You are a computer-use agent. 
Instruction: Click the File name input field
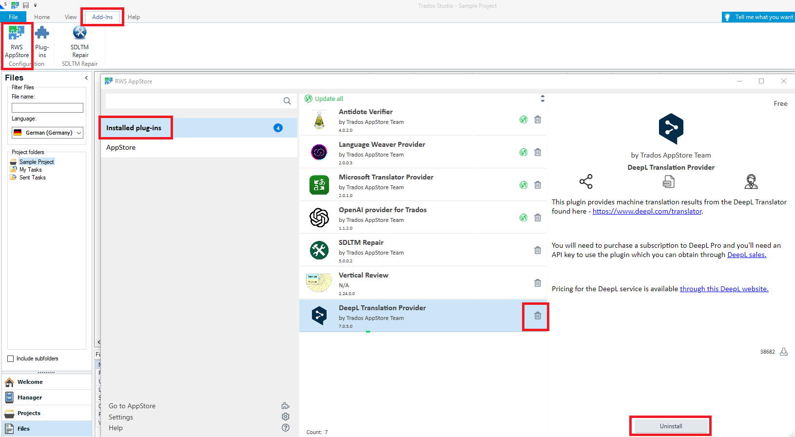click(x=47, y=108)
